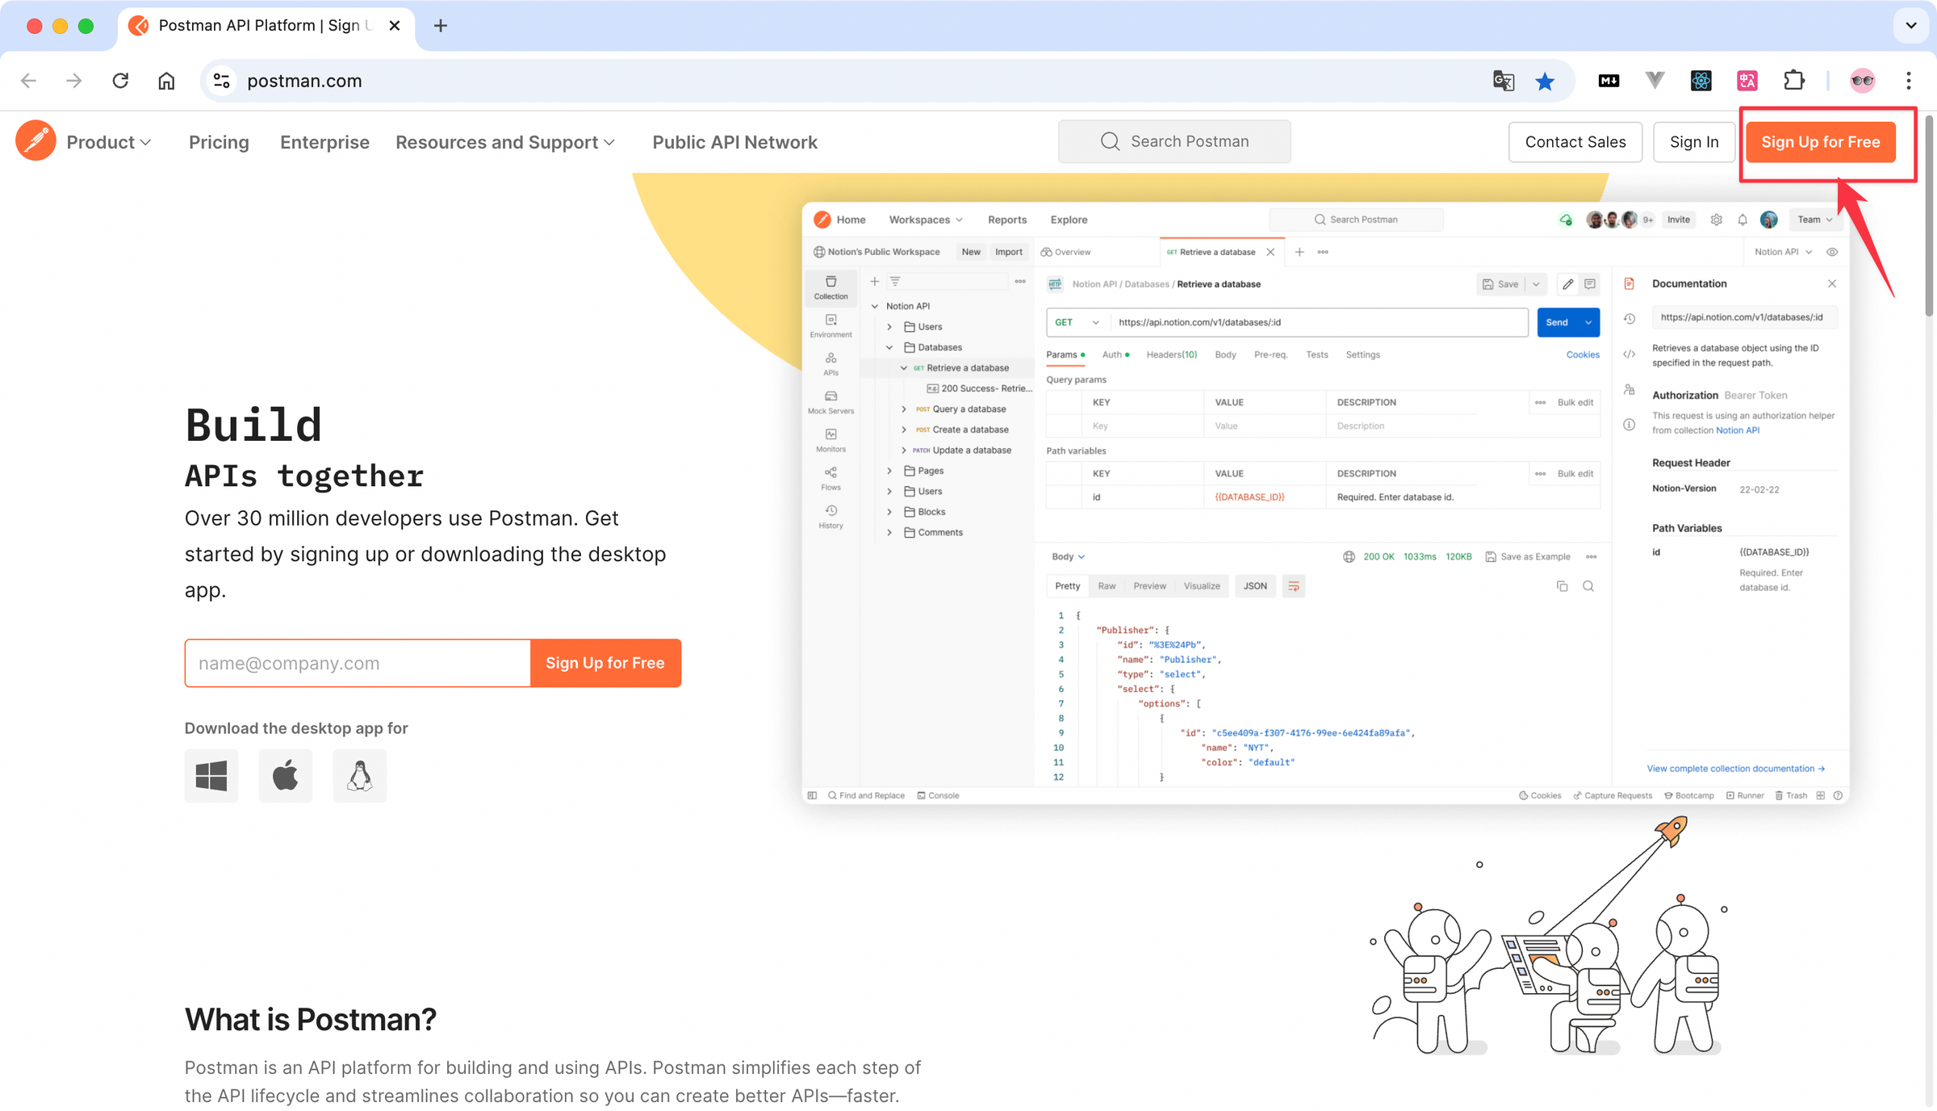
Task: Open the Reports menu item
Action: (1006, 219)
